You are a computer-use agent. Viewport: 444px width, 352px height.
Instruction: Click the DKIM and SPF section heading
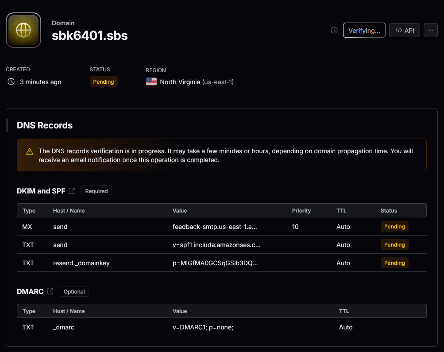[x=41, y=191]
